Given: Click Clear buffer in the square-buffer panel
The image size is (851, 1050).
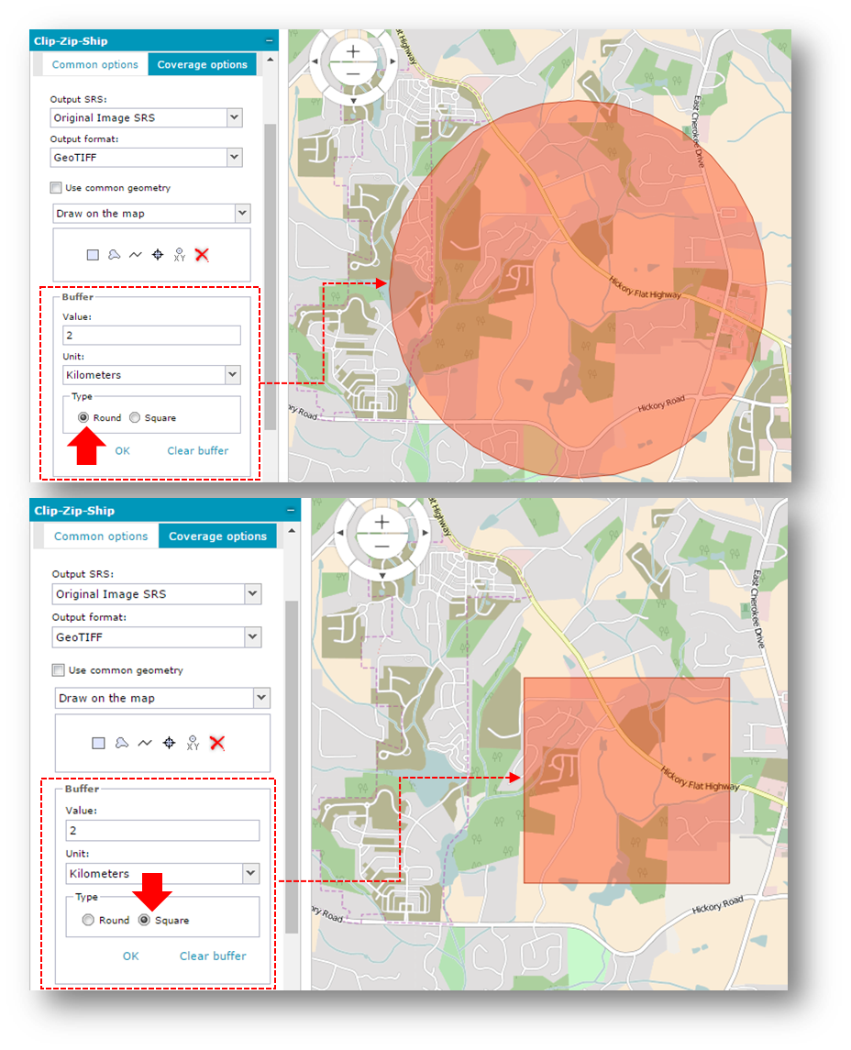Looking at the screenshot, I should 213,956.
